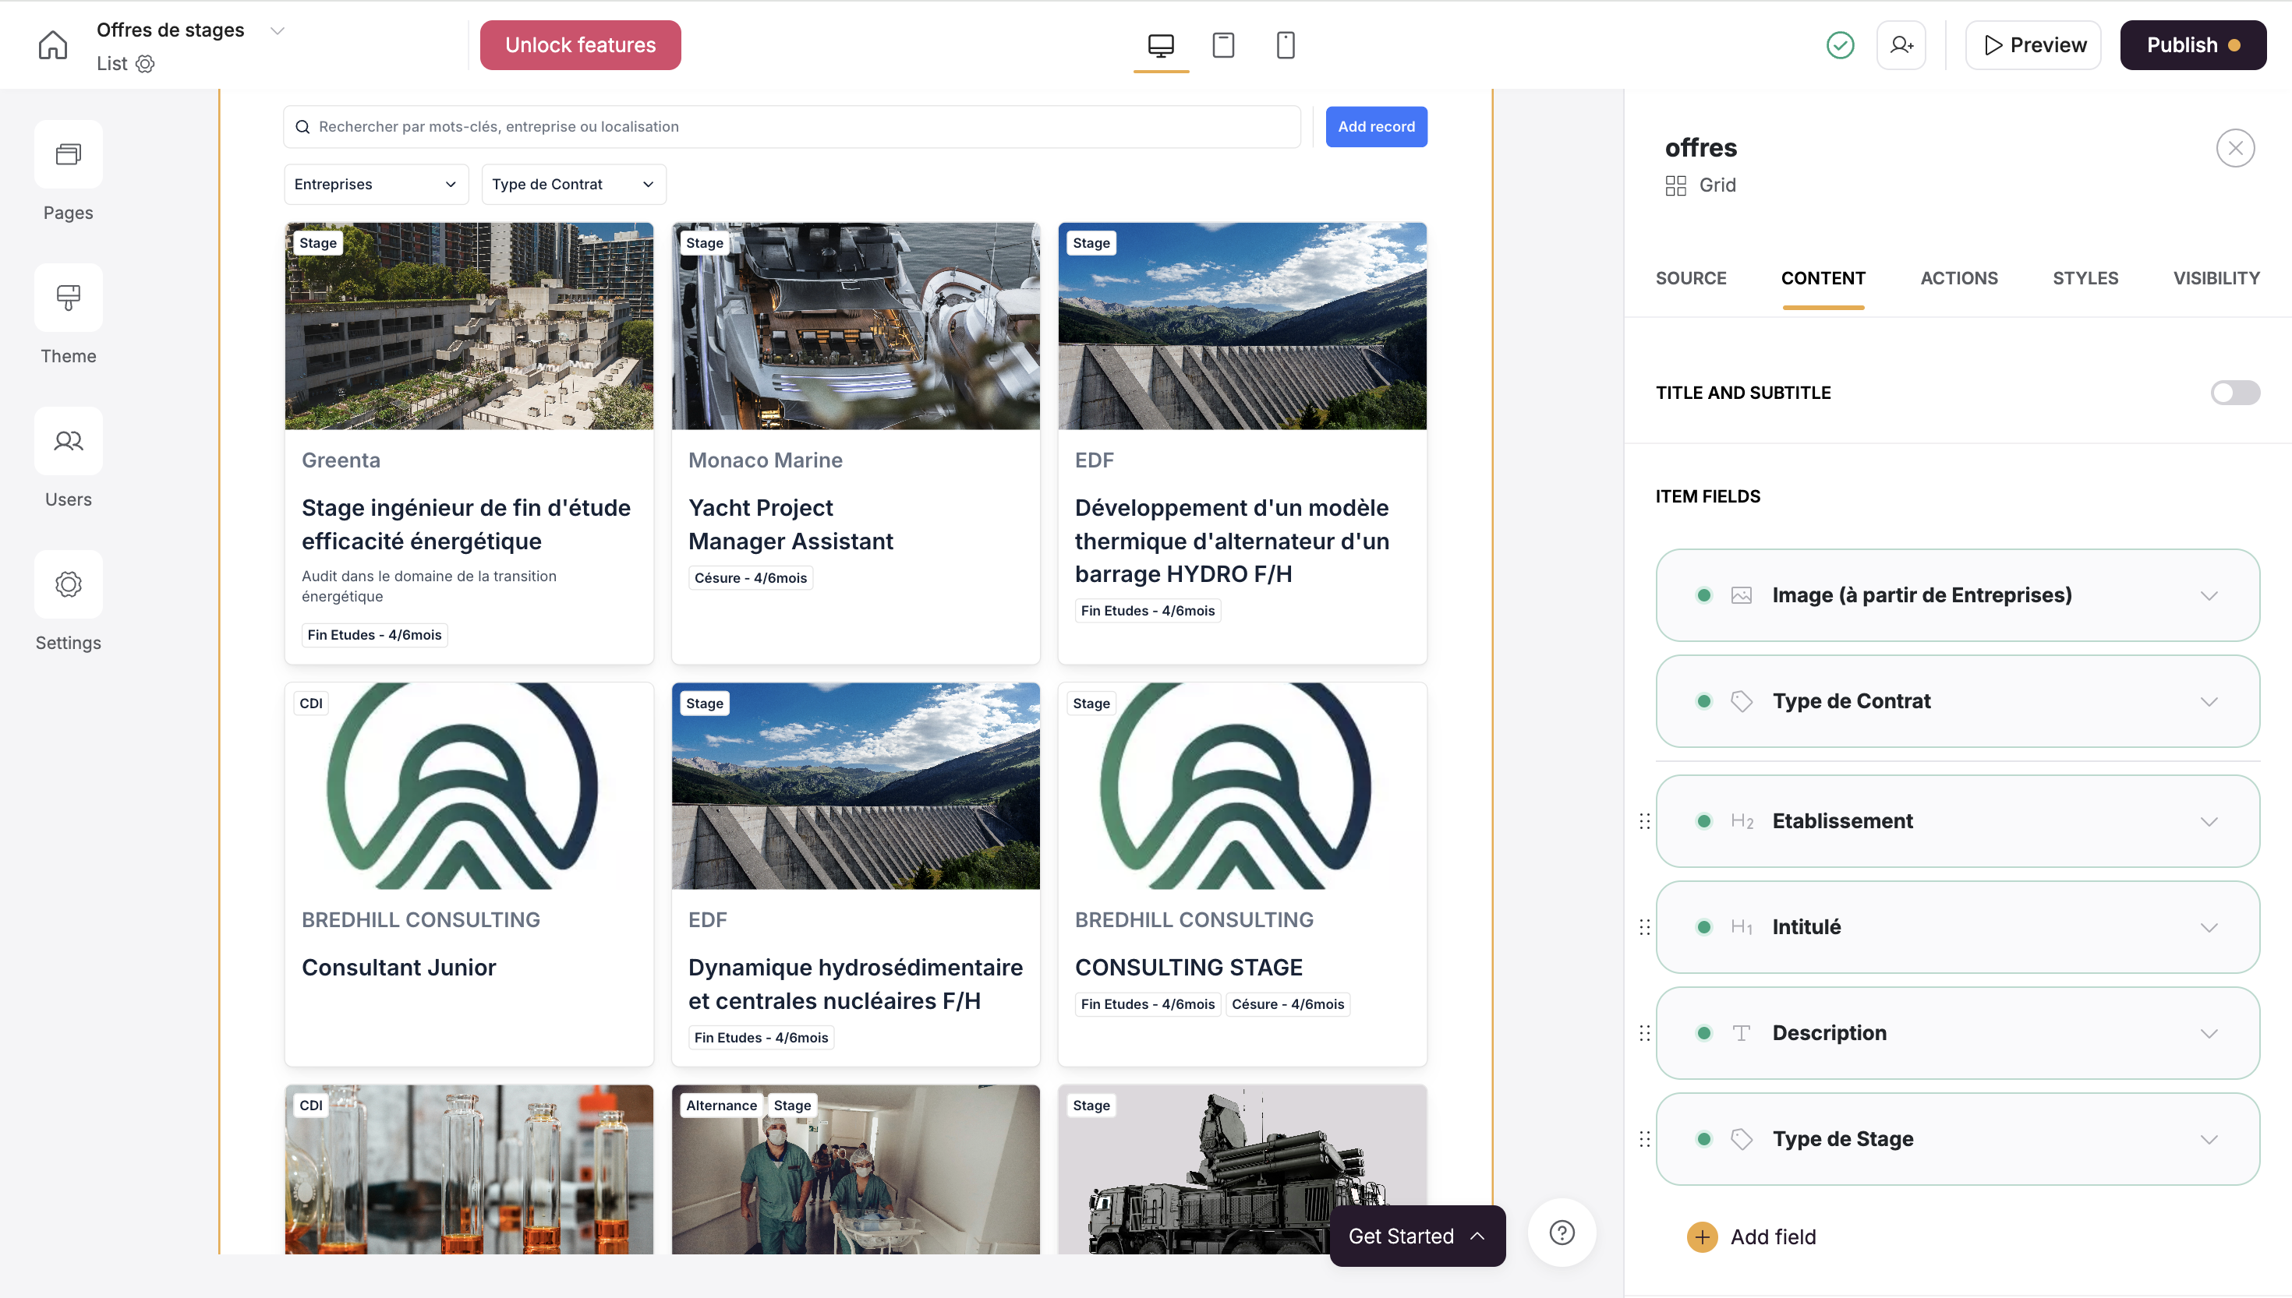Screen dimensions: 2292x1298
Task: Toggle visibility dot of Etablissement field
Action: pos(1703,821)
